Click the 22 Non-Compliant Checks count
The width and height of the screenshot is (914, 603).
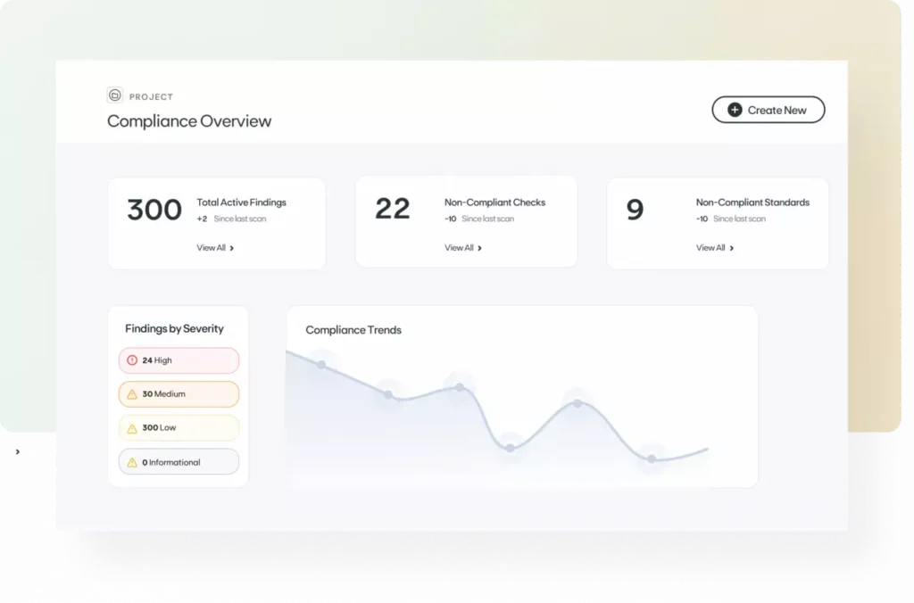coord(393,209)
